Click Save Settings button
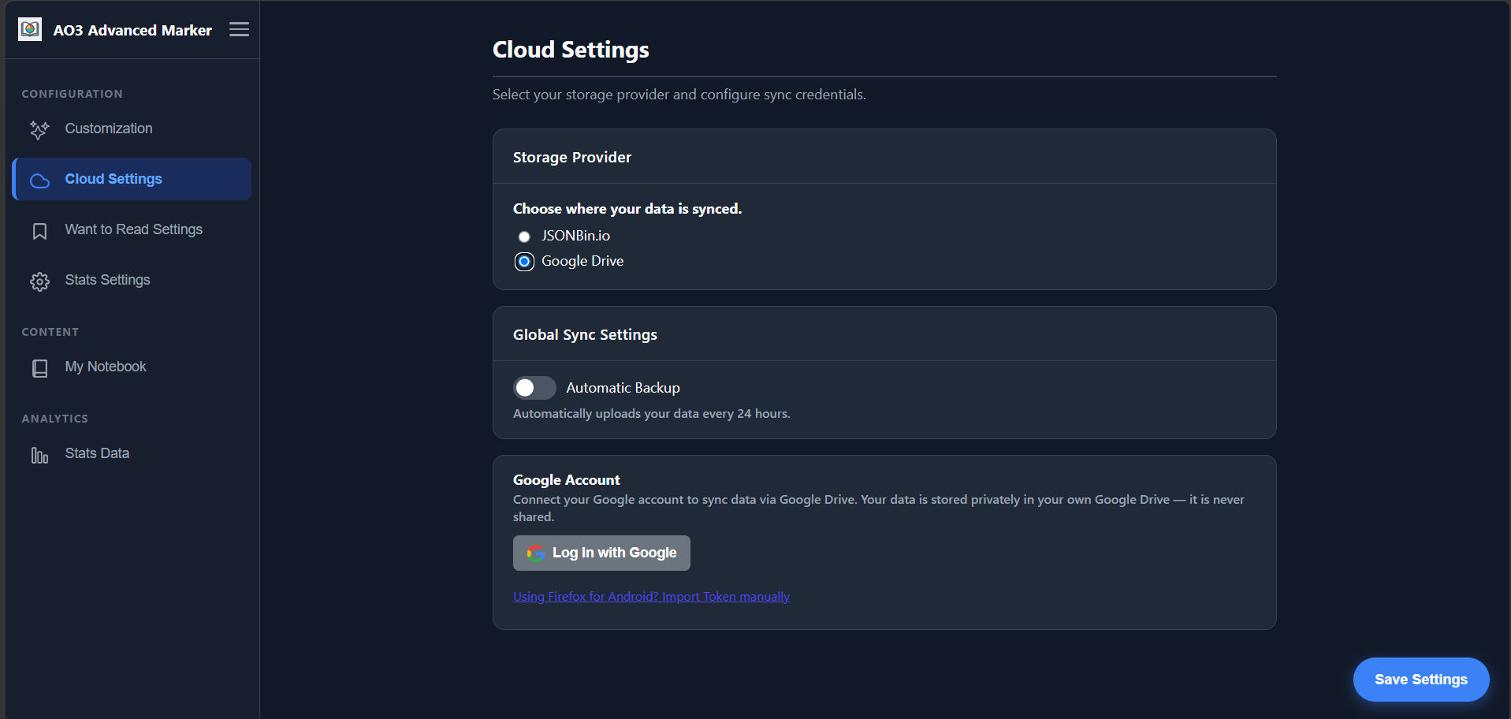Viewport: 1511px width, 719px height. coord(1421,680)
